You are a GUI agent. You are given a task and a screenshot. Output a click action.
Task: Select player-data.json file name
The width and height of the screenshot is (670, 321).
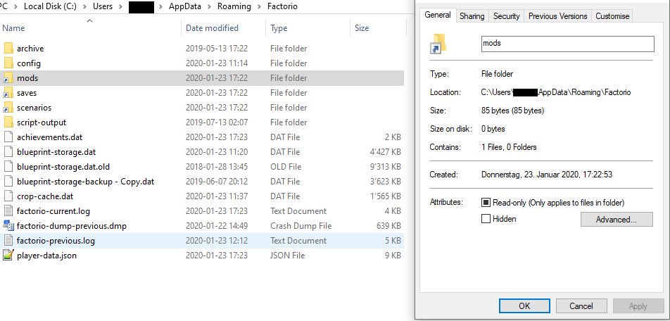coord(46,256)
